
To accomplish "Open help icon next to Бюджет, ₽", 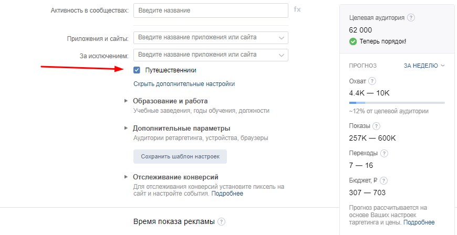I will (384, 181).
